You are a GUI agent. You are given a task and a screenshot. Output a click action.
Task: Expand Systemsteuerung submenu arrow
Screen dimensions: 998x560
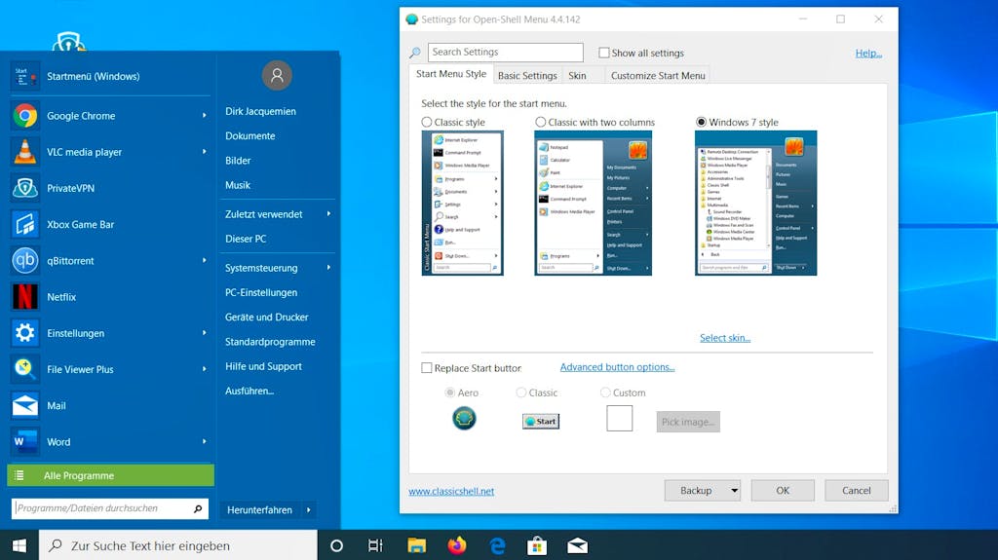[328, 267]
